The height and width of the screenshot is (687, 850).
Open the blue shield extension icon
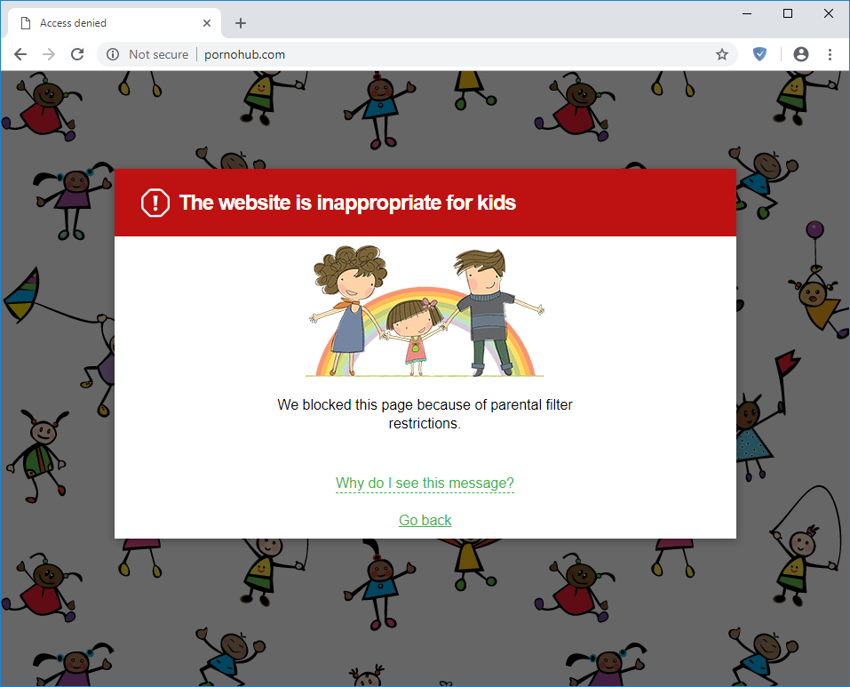coord(759,54)
